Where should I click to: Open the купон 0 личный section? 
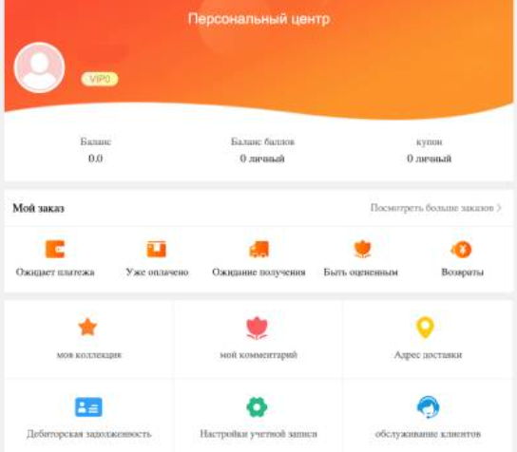point(429,150)
